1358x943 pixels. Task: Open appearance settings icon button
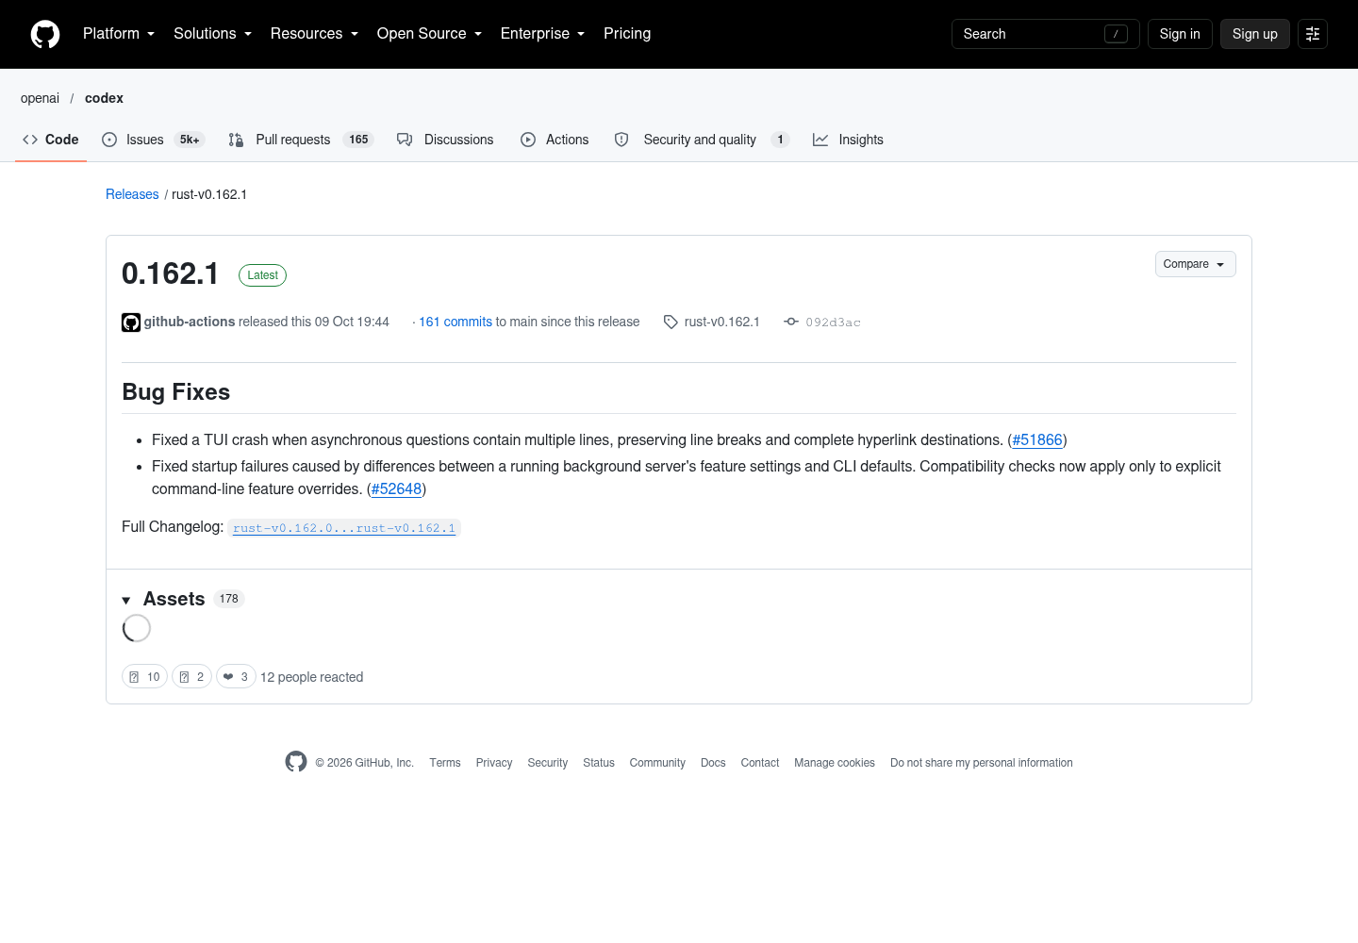[1313, 34]
